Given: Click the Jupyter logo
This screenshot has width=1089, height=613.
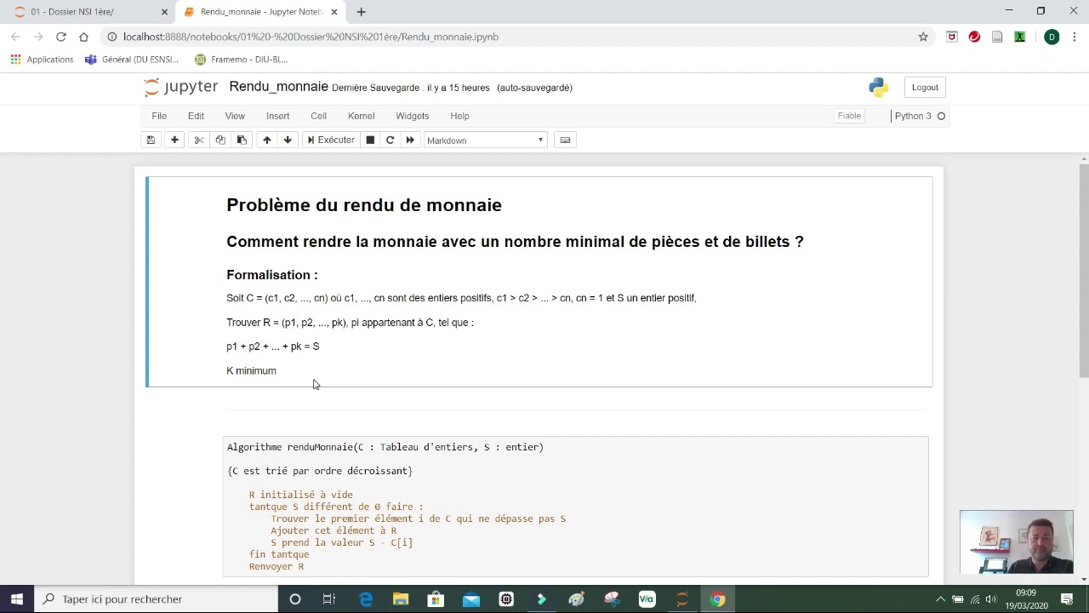Looking at the screenshot, I should point(180,87).
